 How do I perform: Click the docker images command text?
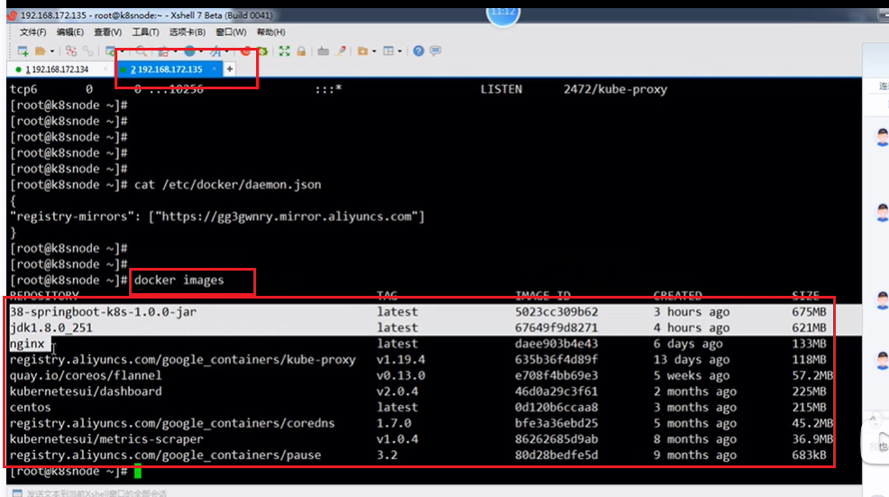pos(179,281)
